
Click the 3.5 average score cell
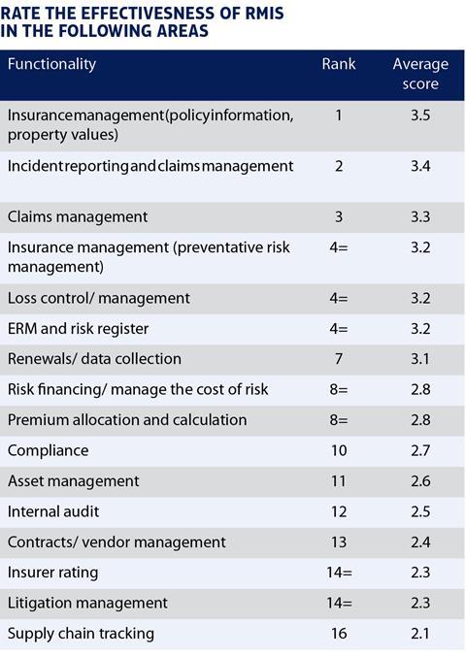[420, 115]
